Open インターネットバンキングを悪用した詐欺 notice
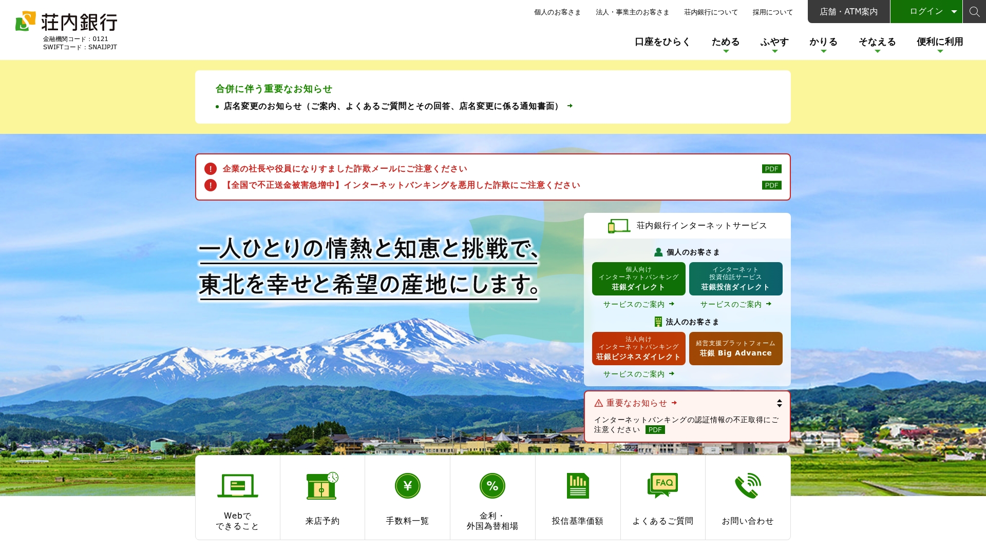The height and width of the screenshot is (554, 986). [x=401, y=185]
